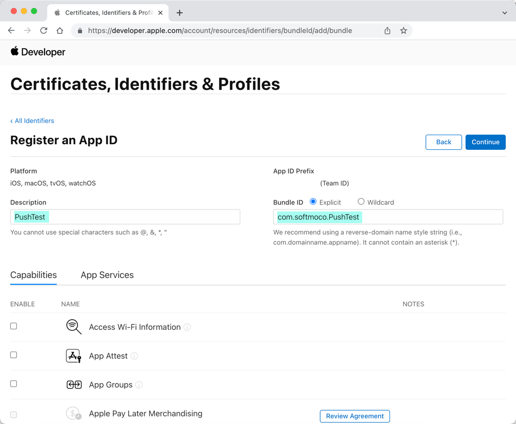Enable the App Groups capability
This screenshot has height=424, width=516.
[x=14, y=384]
